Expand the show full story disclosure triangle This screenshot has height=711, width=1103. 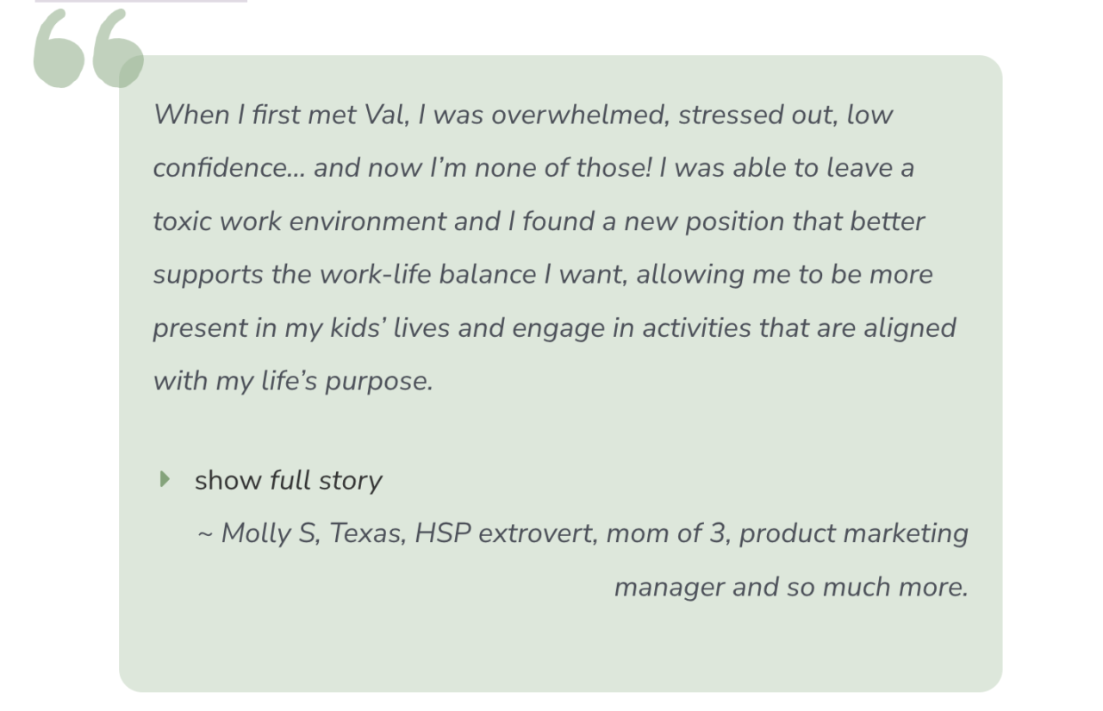pyautogui.click(x=165, y=479)
